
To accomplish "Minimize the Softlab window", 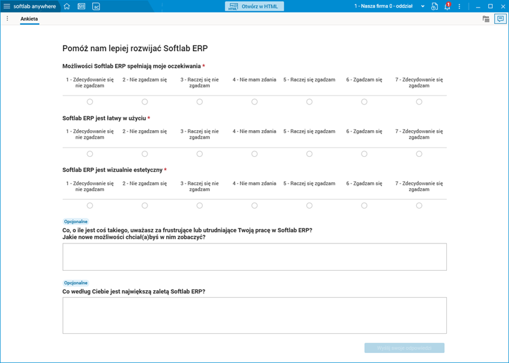I will pos(478,6).
